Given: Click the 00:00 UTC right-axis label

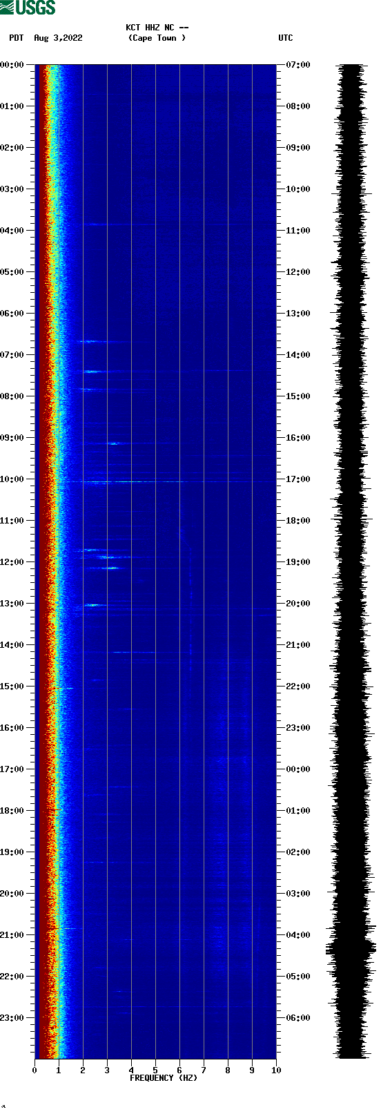Looking at the screenshot, I should (x=298, y=769).
